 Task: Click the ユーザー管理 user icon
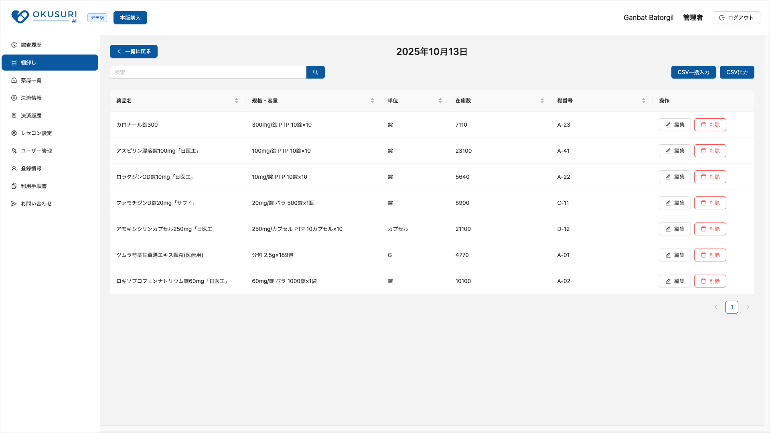click(x=14, y=151)
